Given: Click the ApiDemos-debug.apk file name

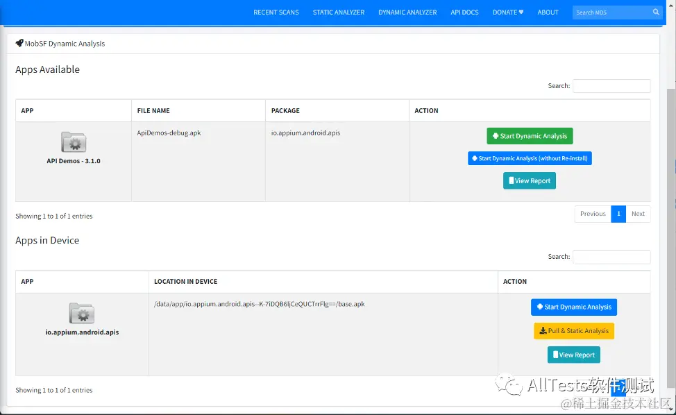Looking at the screenshot, I should 169,133.
